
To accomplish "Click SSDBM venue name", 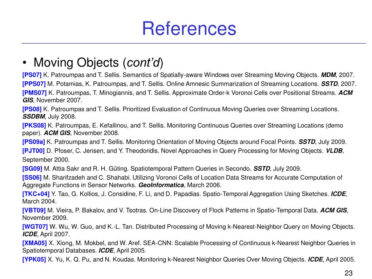I will click(34, 117).
